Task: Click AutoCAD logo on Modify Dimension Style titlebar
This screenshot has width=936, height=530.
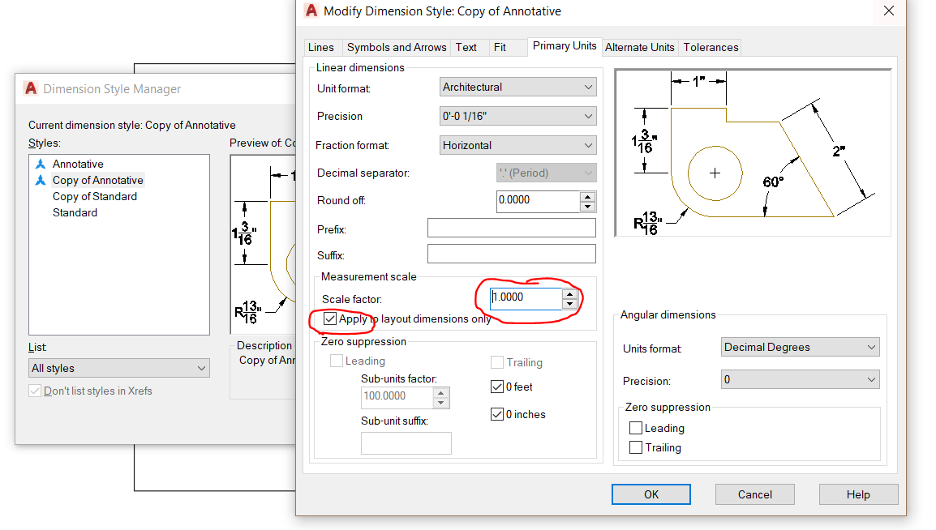Action: point(311,11)
